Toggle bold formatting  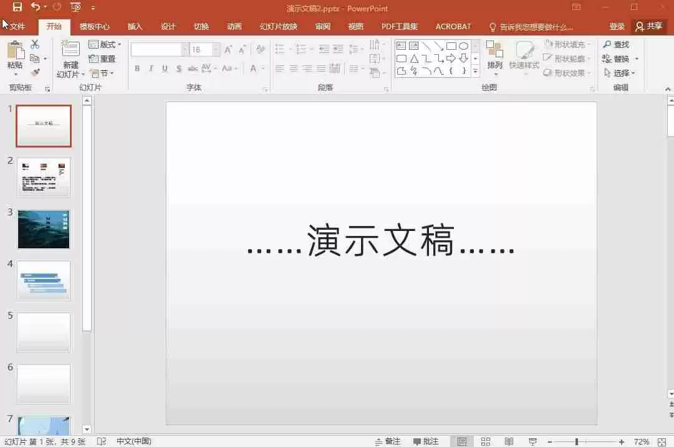137,68
